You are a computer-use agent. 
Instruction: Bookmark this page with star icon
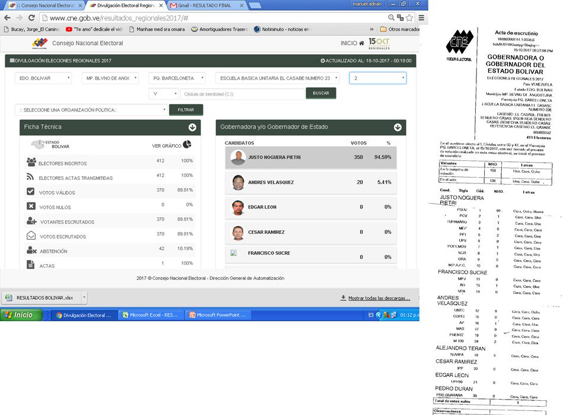pos(409,18)
